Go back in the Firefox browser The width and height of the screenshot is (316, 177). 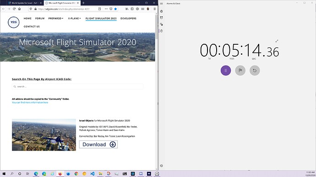click(3, 9)
